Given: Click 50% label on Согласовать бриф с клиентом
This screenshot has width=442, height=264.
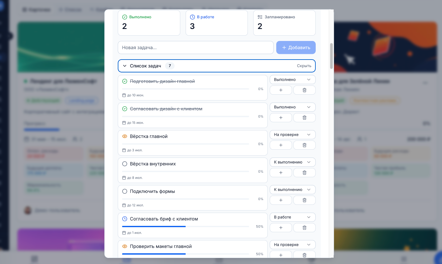Looking at the screenshot, I should tap(260, 227).
